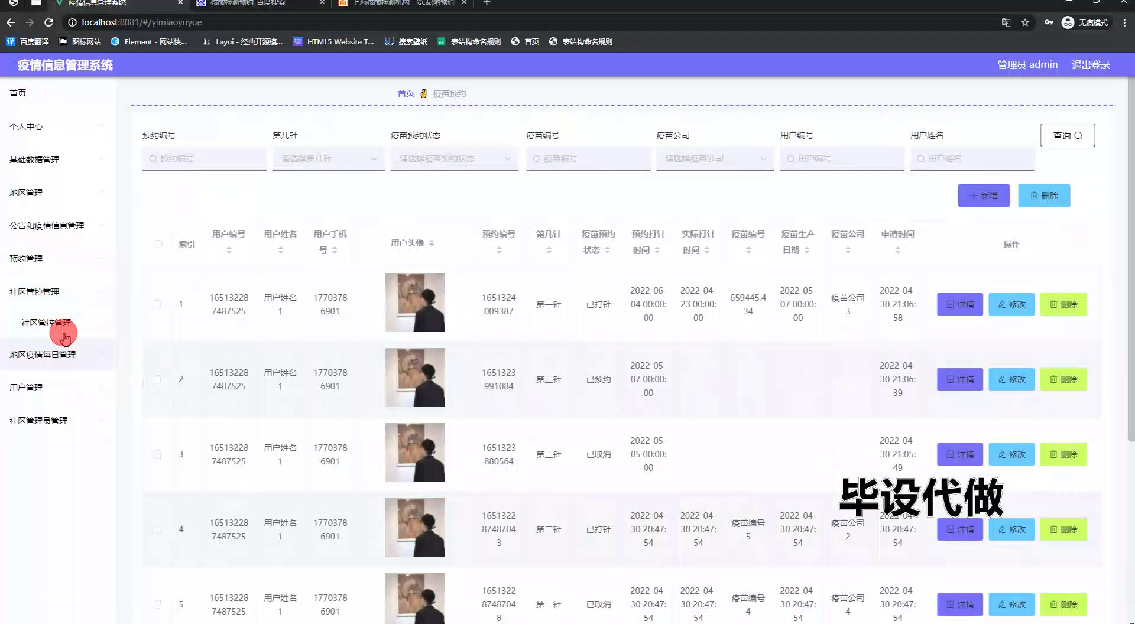Toggle select-all checkbox in table header
1135x624 pixels.
(x=157, y=243)
